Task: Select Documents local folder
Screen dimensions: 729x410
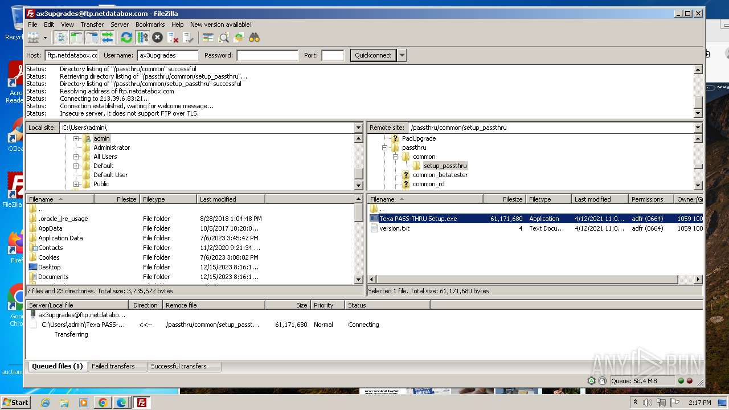Action: pos(53,277)
